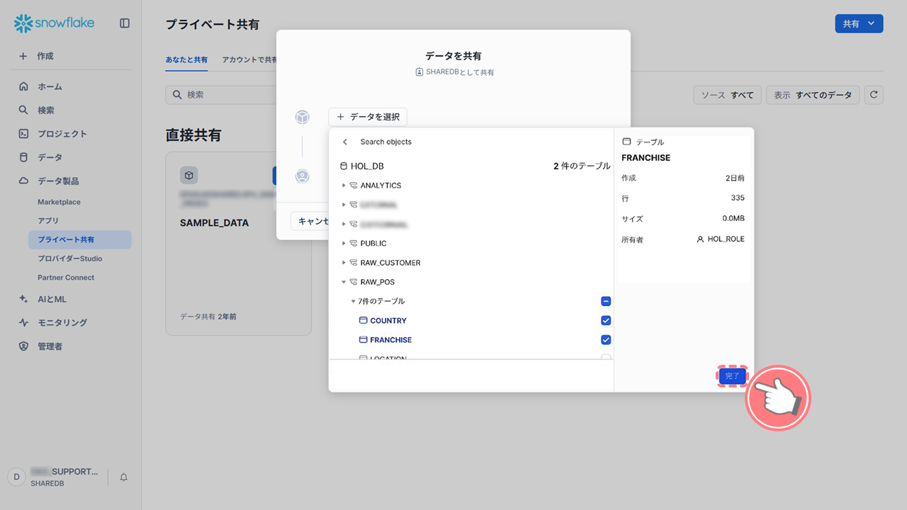
Task: Click 作成 in the sidebar
Action: 45,56
